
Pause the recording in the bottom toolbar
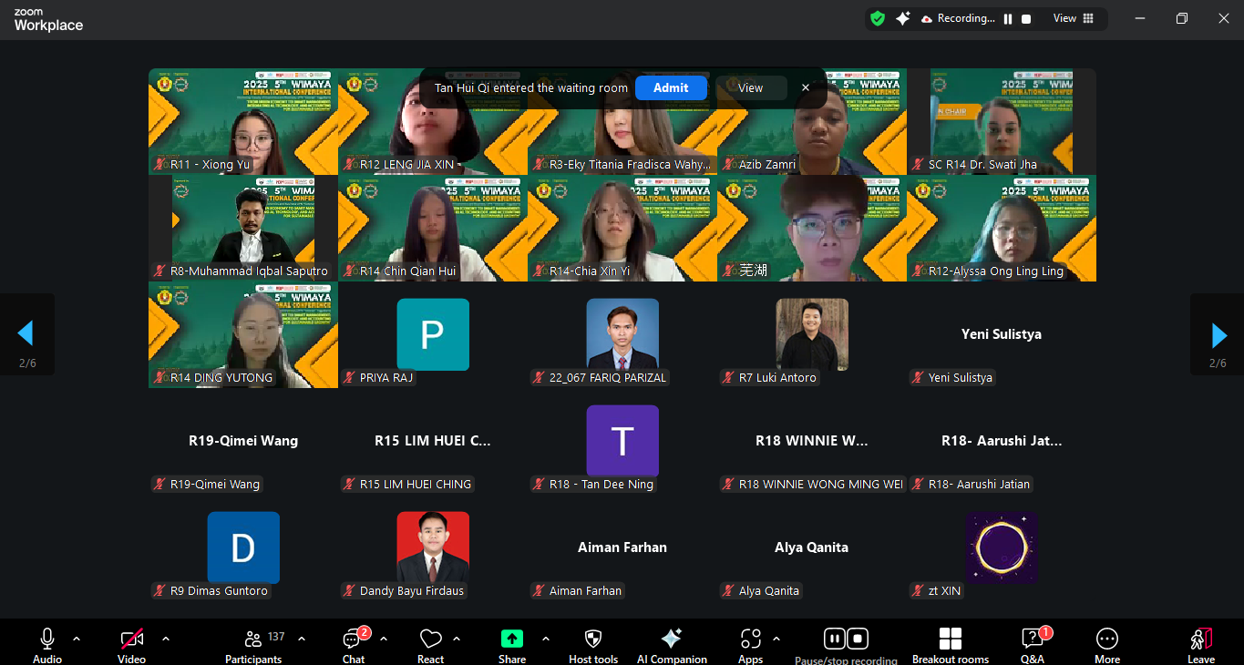click(x=834, y=639)
